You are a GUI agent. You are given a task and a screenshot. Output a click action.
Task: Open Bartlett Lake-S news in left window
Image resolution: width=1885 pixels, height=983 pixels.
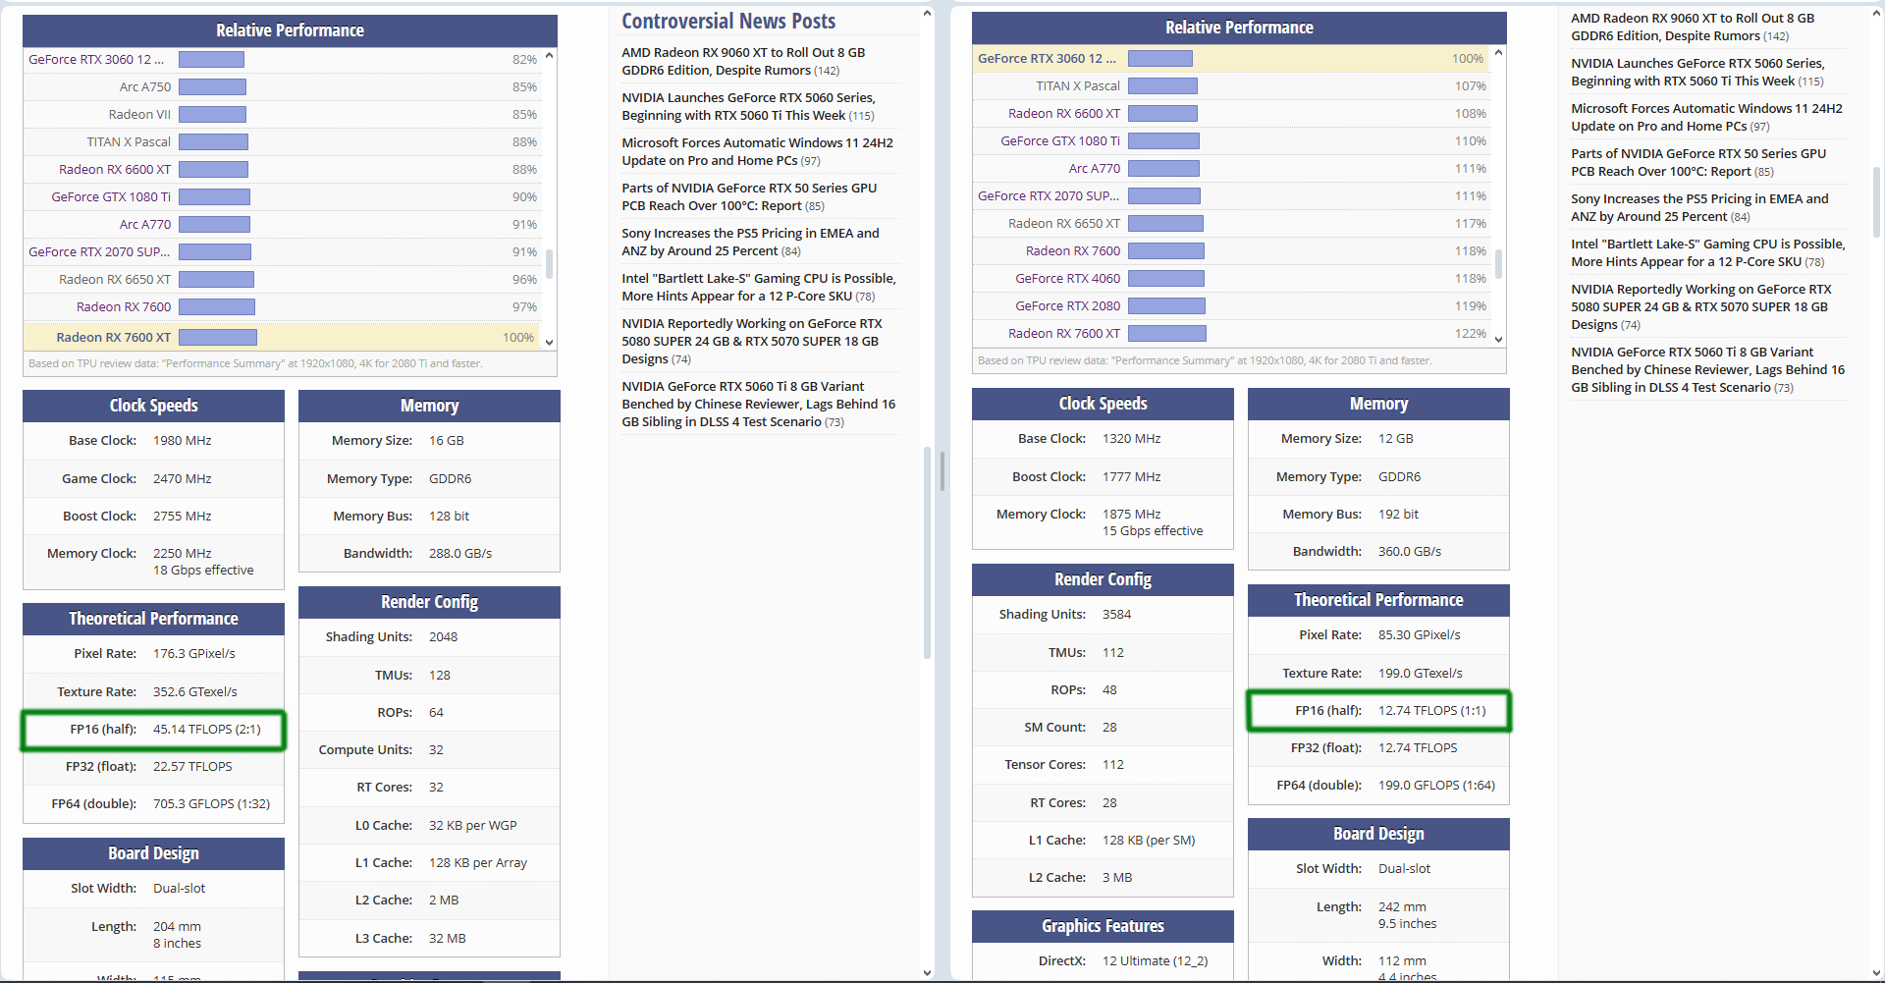[759, 287]
